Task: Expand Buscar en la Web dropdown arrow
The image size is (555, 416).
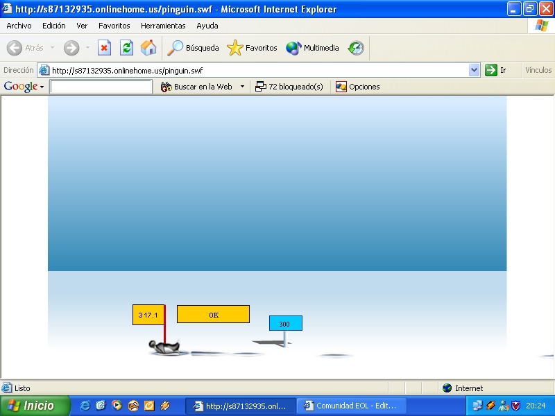Action: 242,86
